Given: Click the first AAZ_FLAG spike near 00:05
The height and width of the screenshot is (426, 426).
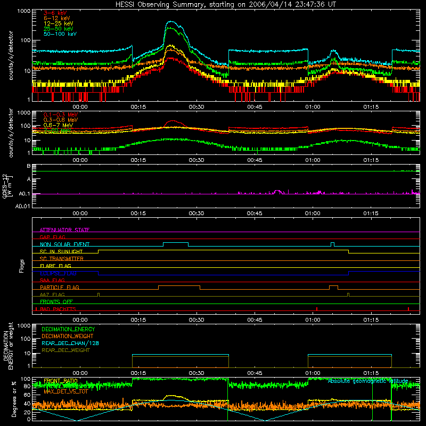Looking at the screenshot, I should coord(99,294).
